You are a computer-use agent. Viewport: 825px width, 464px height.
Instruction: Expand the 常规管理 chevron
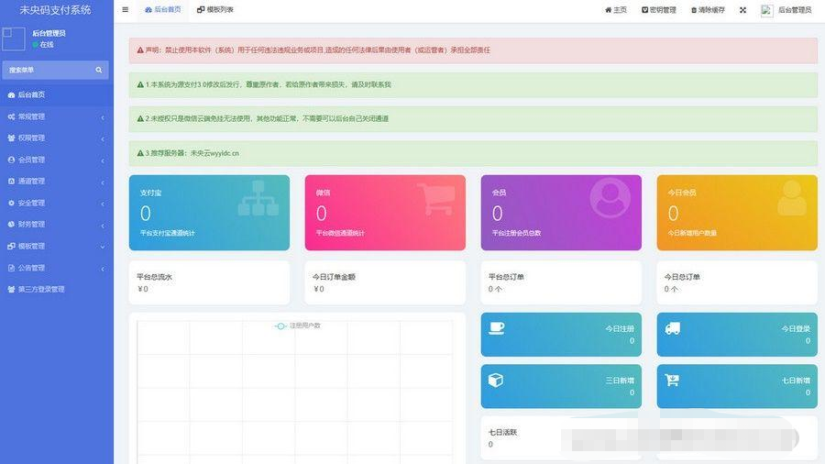pyautogui.click(x=103, y=117)
